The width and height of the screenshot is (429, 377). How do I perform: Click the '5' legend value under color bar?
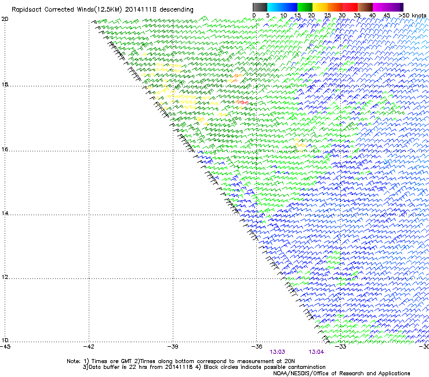[x=268, y=16]
